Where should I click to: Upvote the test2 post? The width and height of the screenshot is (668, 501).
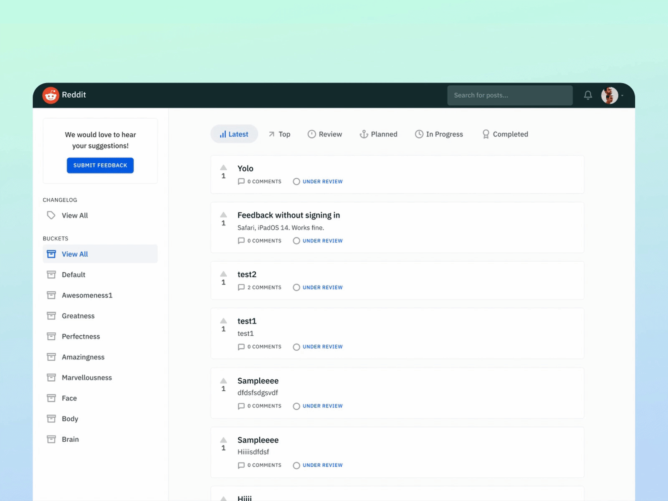click(223, 274)
